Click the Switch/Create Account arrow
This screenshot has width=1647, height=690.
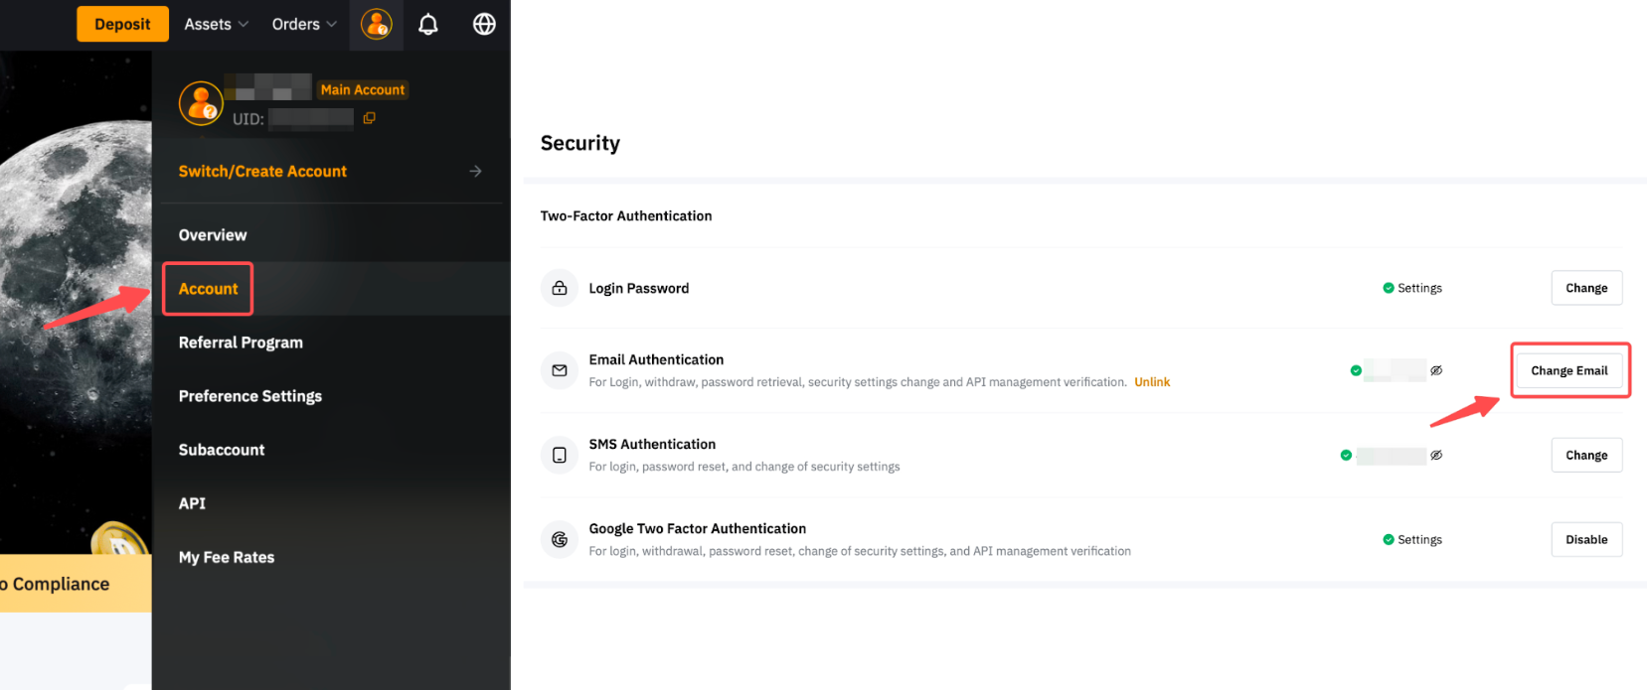[x=475, y=171]
